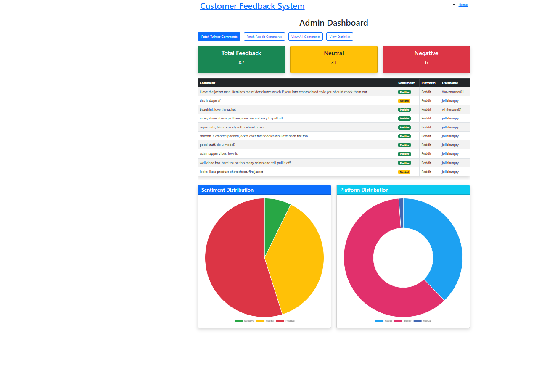This screenshot has height=378, width=547.
Task: Open View All Comments
Action: 306,37
